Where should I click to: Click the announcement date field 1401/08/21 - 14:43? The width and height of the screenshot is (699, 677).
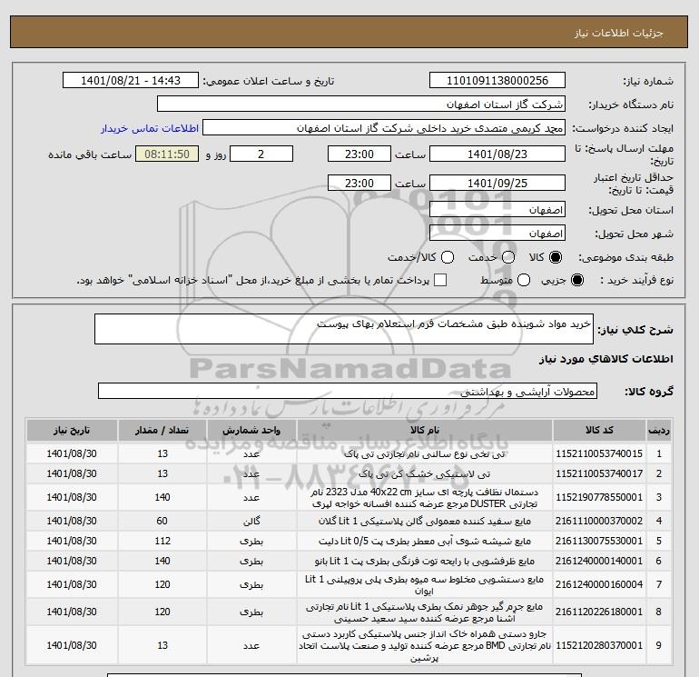click(130, 80)
